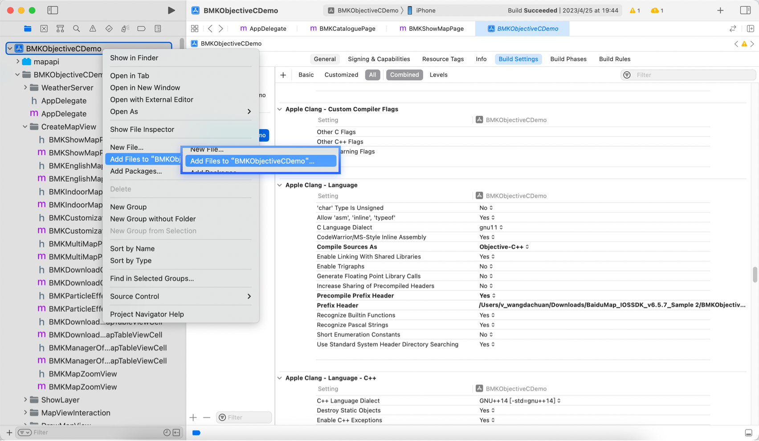Viewport: 759px width, 441px height.
Task: Click the plus button beside Basic
Action: point(283,75)
